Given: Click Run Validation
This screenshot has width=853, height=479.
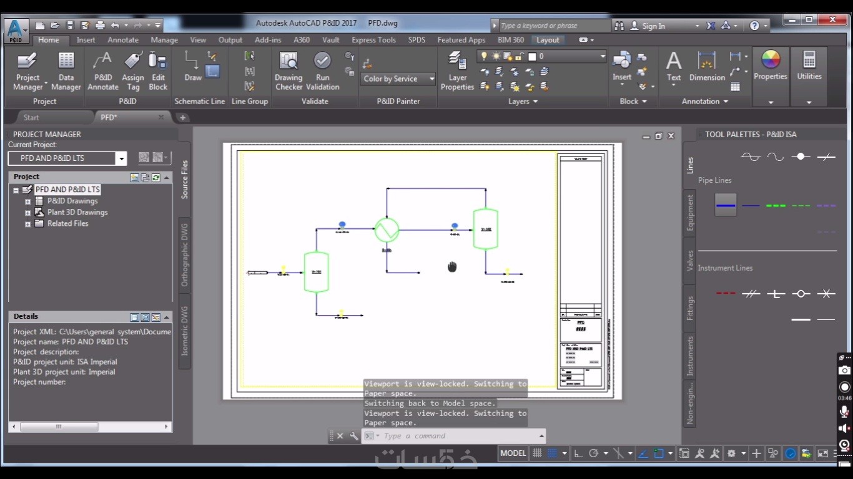Looking at the screenshot, I should [x=322, y=71].
